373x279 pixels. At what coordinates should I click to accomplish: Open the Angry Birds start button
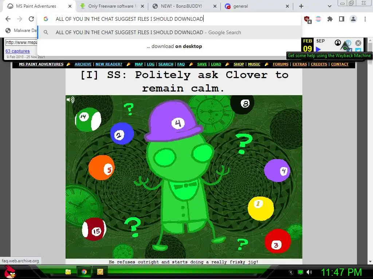[9, 272]
